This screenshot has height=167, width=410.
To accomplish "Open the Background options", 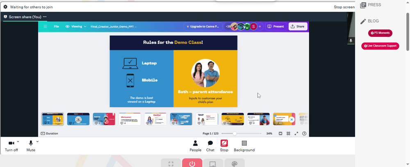I will point(244,146).
